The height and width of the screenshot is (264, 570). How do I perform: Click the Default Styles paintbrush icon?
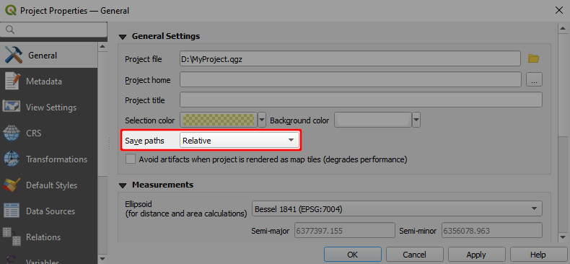pyautogui.click(x=12, y=185)
